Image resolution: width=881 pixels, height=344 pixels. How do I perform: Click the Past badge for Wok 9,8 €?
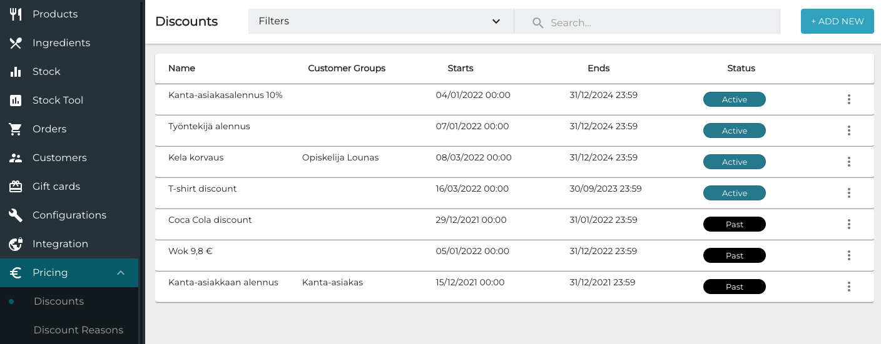point(734,255)
